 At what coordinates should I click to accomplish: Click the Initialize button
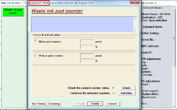(126, 93)
